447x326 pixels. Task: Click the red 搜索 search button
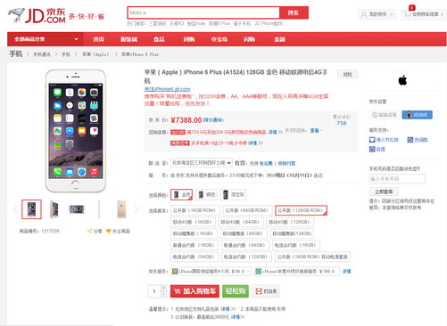point(294,12)
